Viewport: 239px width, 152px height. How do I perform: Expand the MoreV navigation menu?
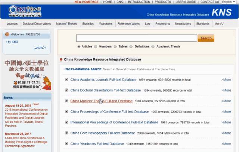219,24
